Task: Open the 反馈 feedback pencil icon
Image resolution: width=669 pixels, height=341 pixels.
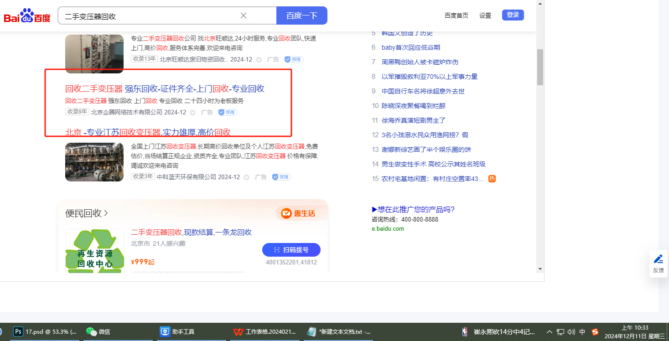Action: coord(658,259)
